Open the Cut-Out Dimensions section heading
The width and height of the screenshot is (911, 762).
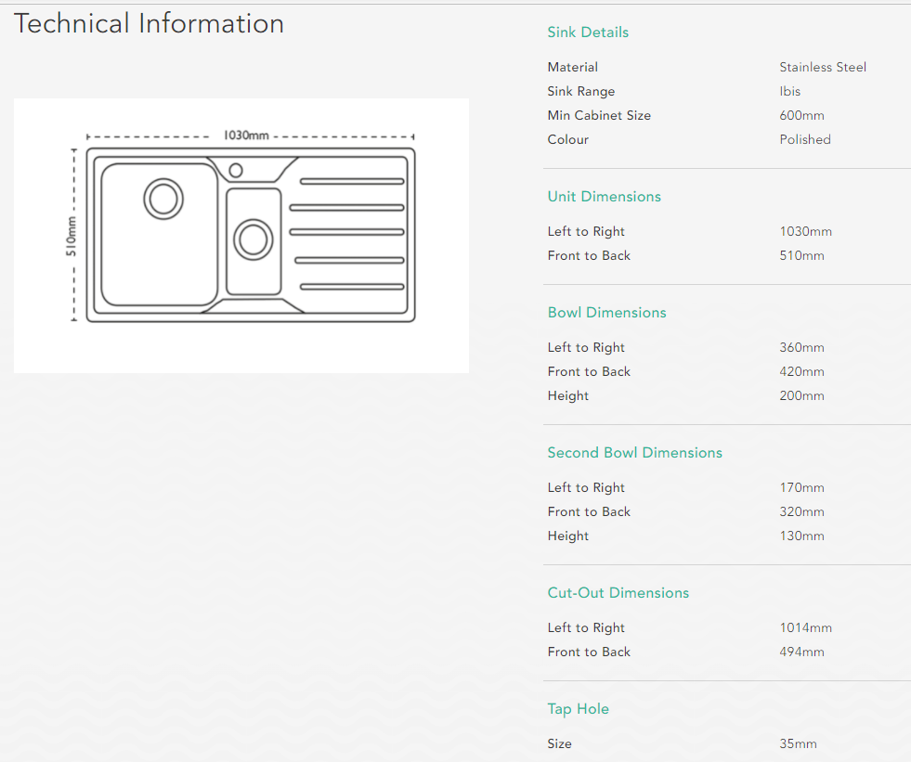618,593
